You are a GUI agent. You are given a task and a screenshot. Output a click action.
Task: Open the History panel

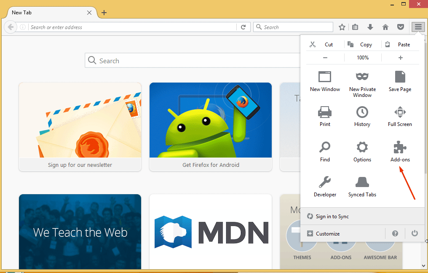pos(362,117)
